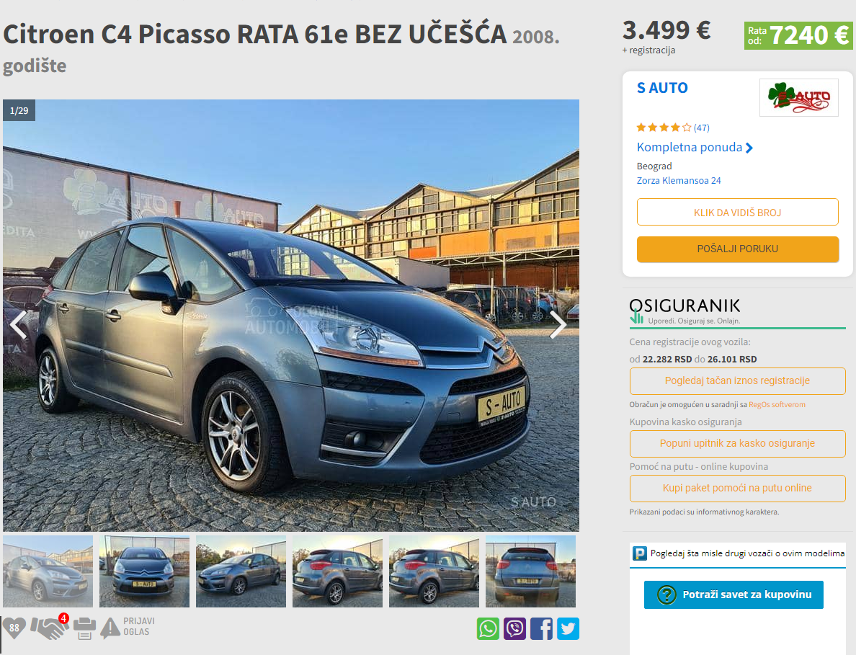Show next photo with right arrow
The height and width of the screenshot is (655, 856).
(x=558, y=325)
